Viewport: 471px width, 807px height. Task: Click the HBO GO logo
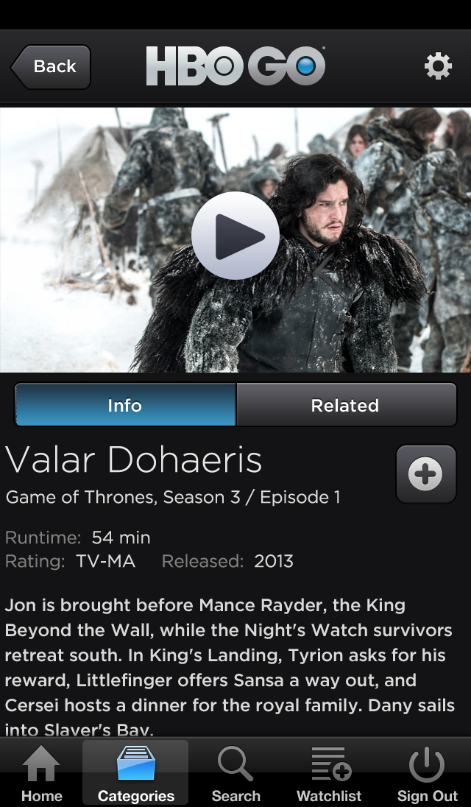[235, 66]
